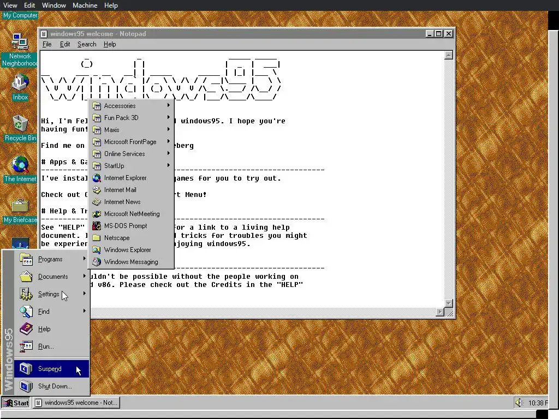Click the volume speaker icon in system tray

click(x=519, y=403)
